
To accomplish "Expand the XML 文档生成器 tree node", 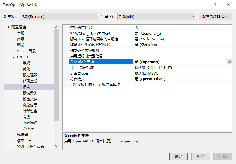I will coord(14,147).
